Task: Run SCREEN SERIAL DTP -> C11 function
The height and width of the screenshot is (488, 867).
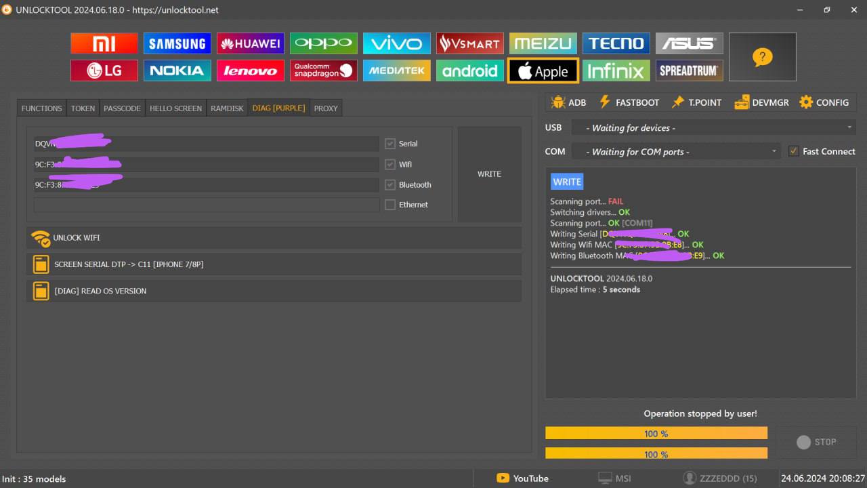Action: 274,264
